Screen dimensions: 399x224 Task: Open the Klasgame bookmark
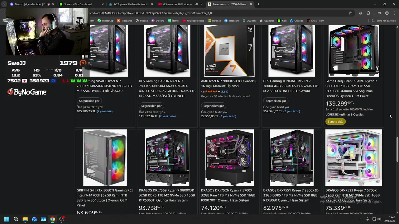(x=125, y=21)
